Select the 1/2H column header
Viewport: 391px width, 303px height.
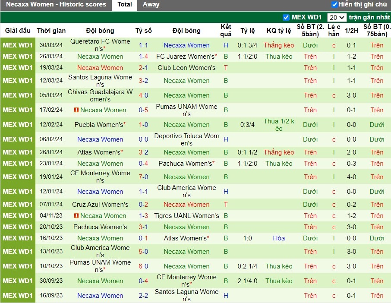pos(352,30)
